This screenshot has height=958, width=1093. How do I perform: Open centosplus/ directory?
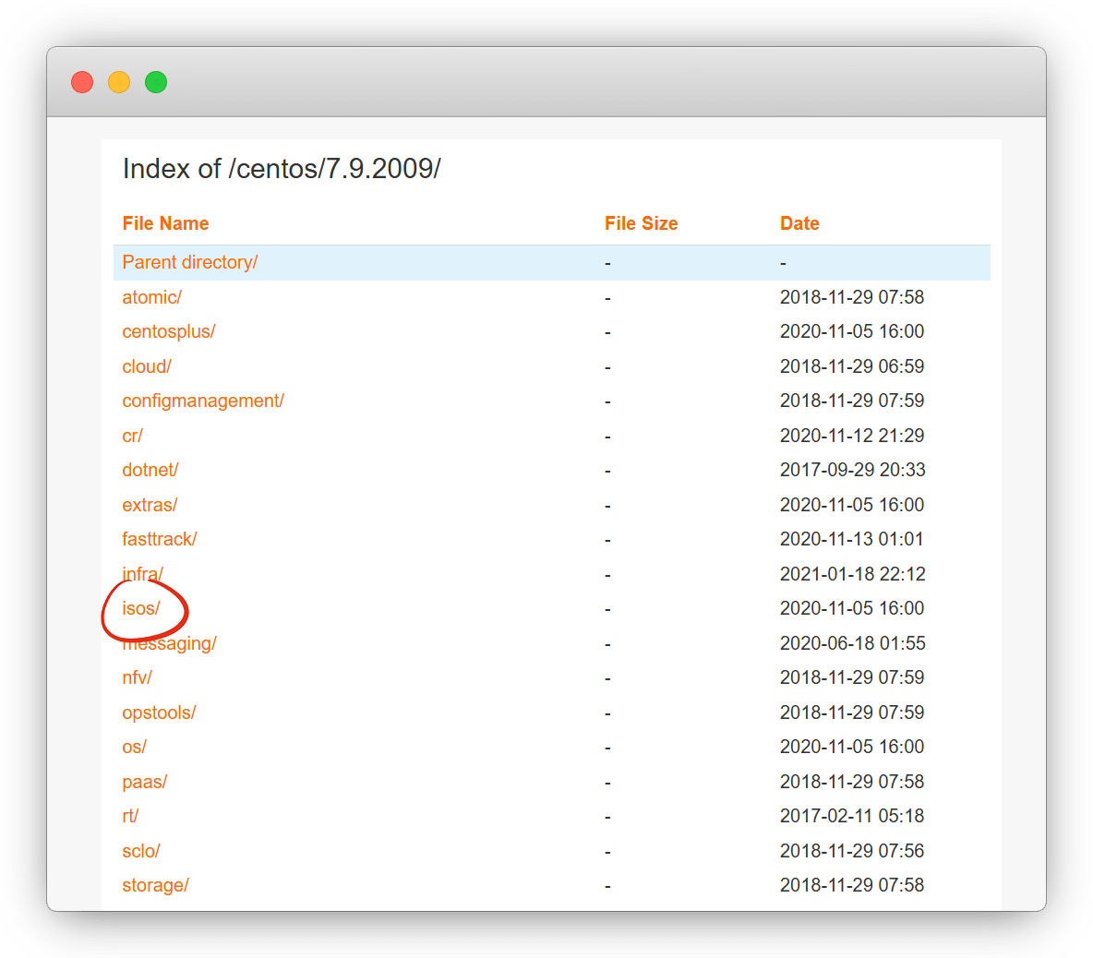(x=168, y=331)
